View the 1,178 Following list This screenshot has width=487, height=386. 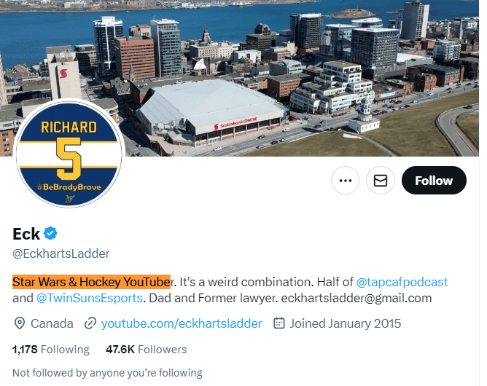[51, 350]
